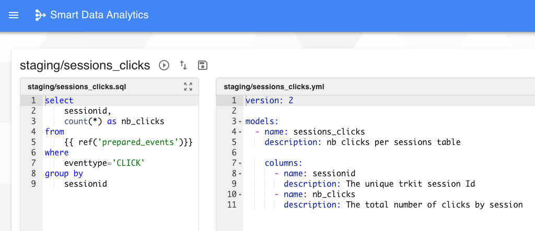Image resolution: width=535 pixels, height=231 pixels.
Task: Fold the nb_clicks column entry on line 10
Action: tap(240, 194)
